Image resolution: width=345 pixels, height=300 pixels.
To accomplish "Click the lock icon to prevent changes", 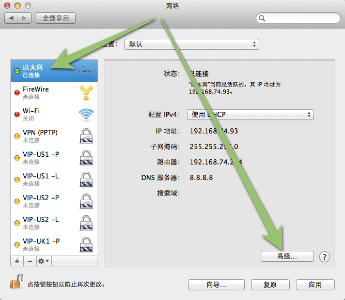I will click(17, 281).
